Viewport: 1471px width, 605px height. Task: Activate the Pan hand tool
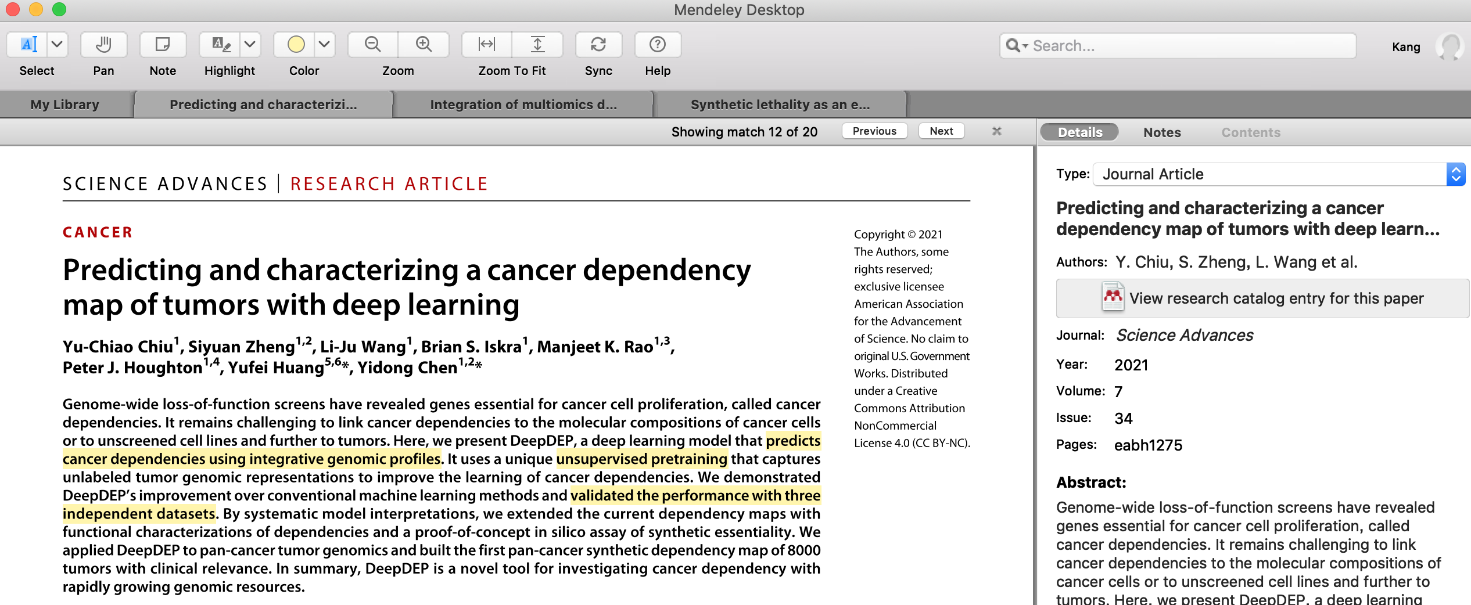point(103,45)
